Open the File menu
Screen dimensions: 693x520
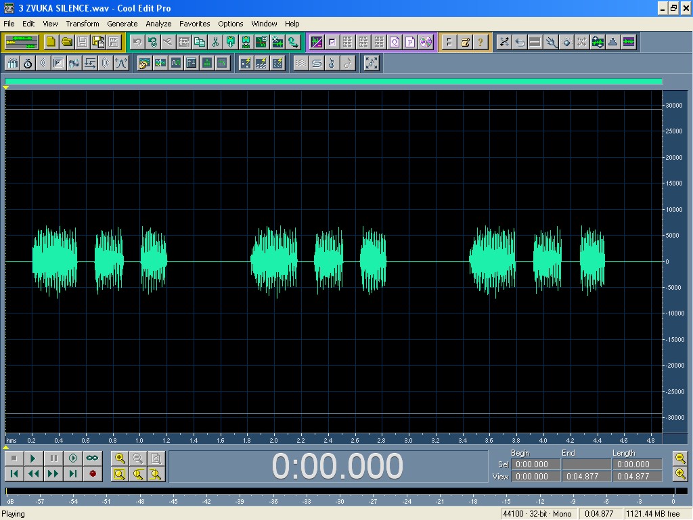[x=9, y=24]
